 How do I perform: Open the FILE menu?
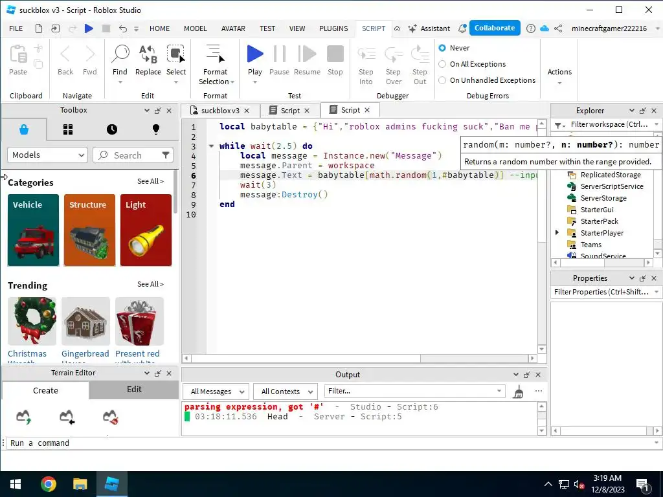coord(16,28)
